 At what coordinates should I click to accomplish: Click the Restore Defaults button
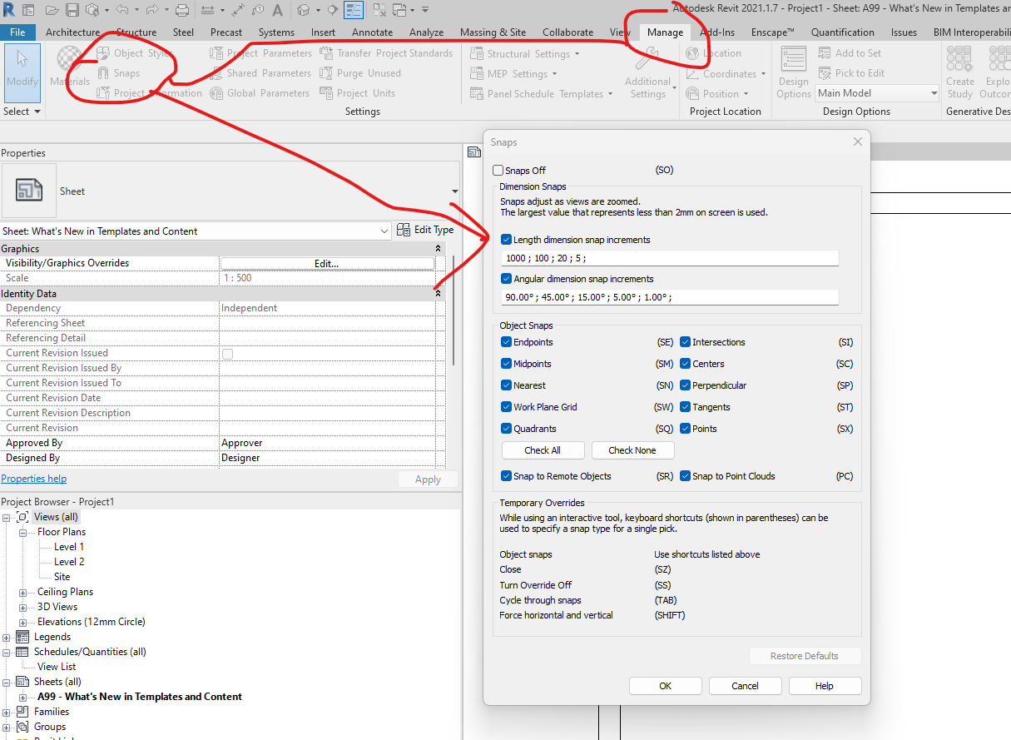pyautogui.click(x=805, y=655)
